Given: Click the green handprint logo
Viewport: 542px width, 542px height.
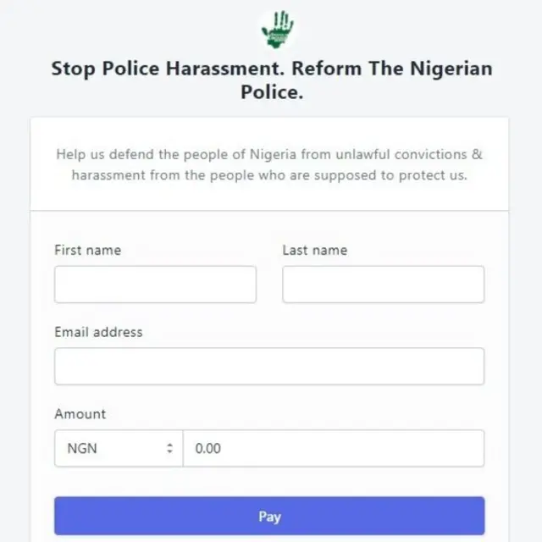Looking at the screenshot, I should 277,30.
